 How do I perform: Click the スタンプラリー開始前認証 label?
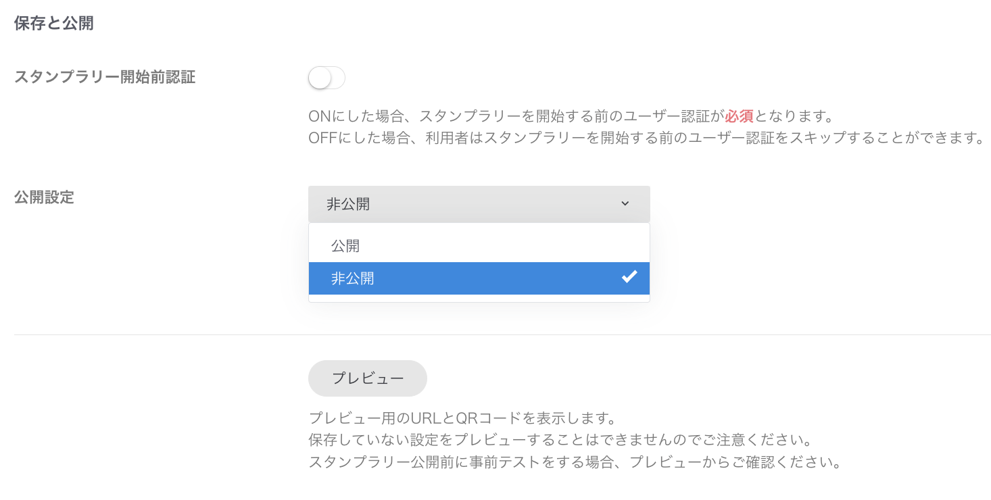pyautogui.click(x=105, y=77)
